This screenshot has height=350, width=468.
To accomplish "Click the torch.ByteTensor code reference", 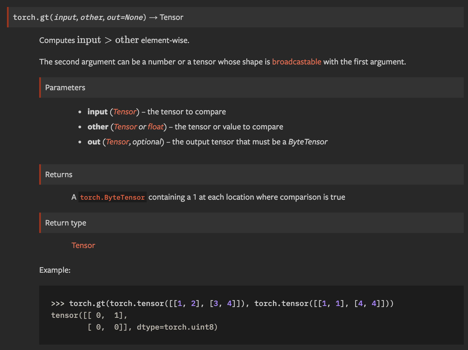I will pos(112,197).
